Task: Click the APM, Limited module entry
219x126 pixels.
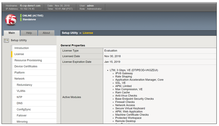Action: pos(123,86)
